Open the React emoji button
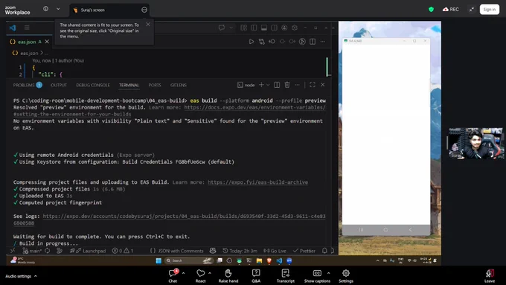 pyautogui.click(x=200, y=276)
